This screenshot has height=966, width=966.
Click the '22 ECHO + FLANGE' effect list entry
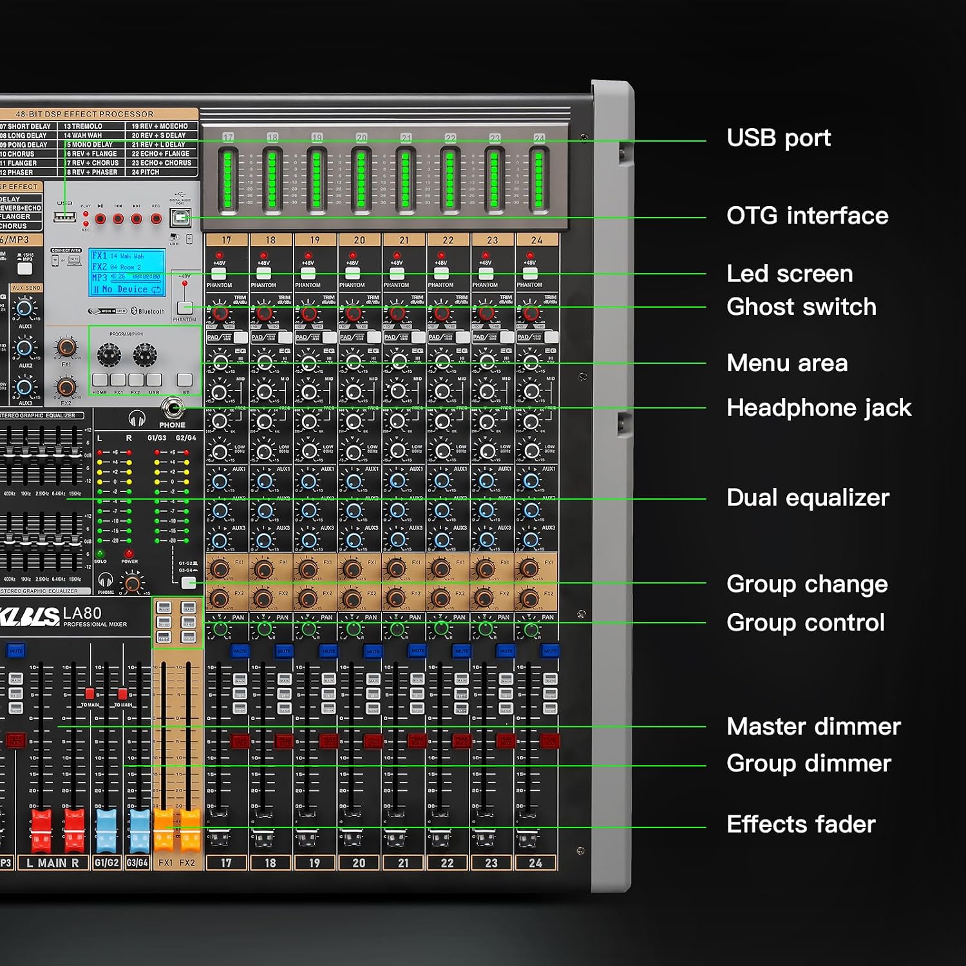pos(161,154)
